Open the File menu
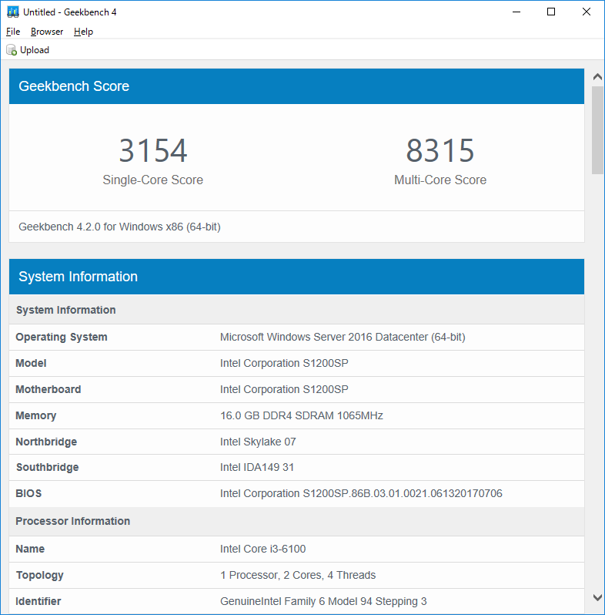 13,32
